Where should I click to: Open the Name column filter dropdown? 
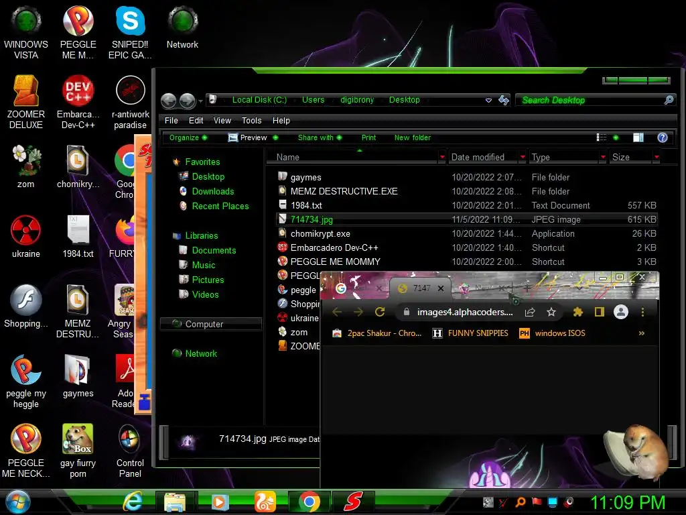[x=442, y=157]
